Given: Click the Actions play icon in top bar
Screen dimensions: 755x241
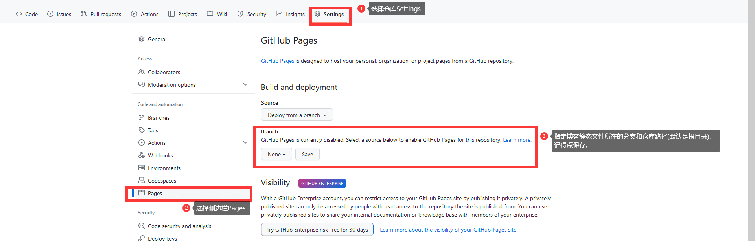Looking at the screenshot, I should (x=134, y=14).
